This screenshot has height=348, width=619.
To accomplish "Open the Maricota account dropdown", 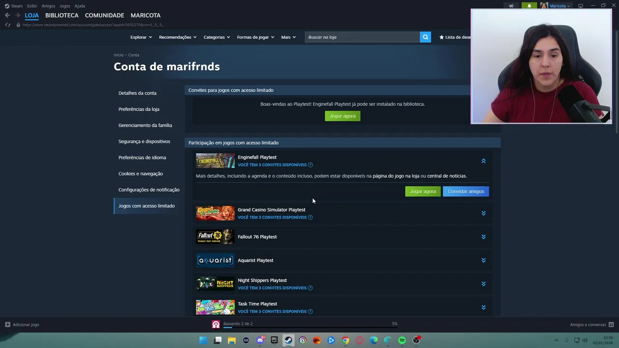I will pyautogui.click(x=560, y=6).
